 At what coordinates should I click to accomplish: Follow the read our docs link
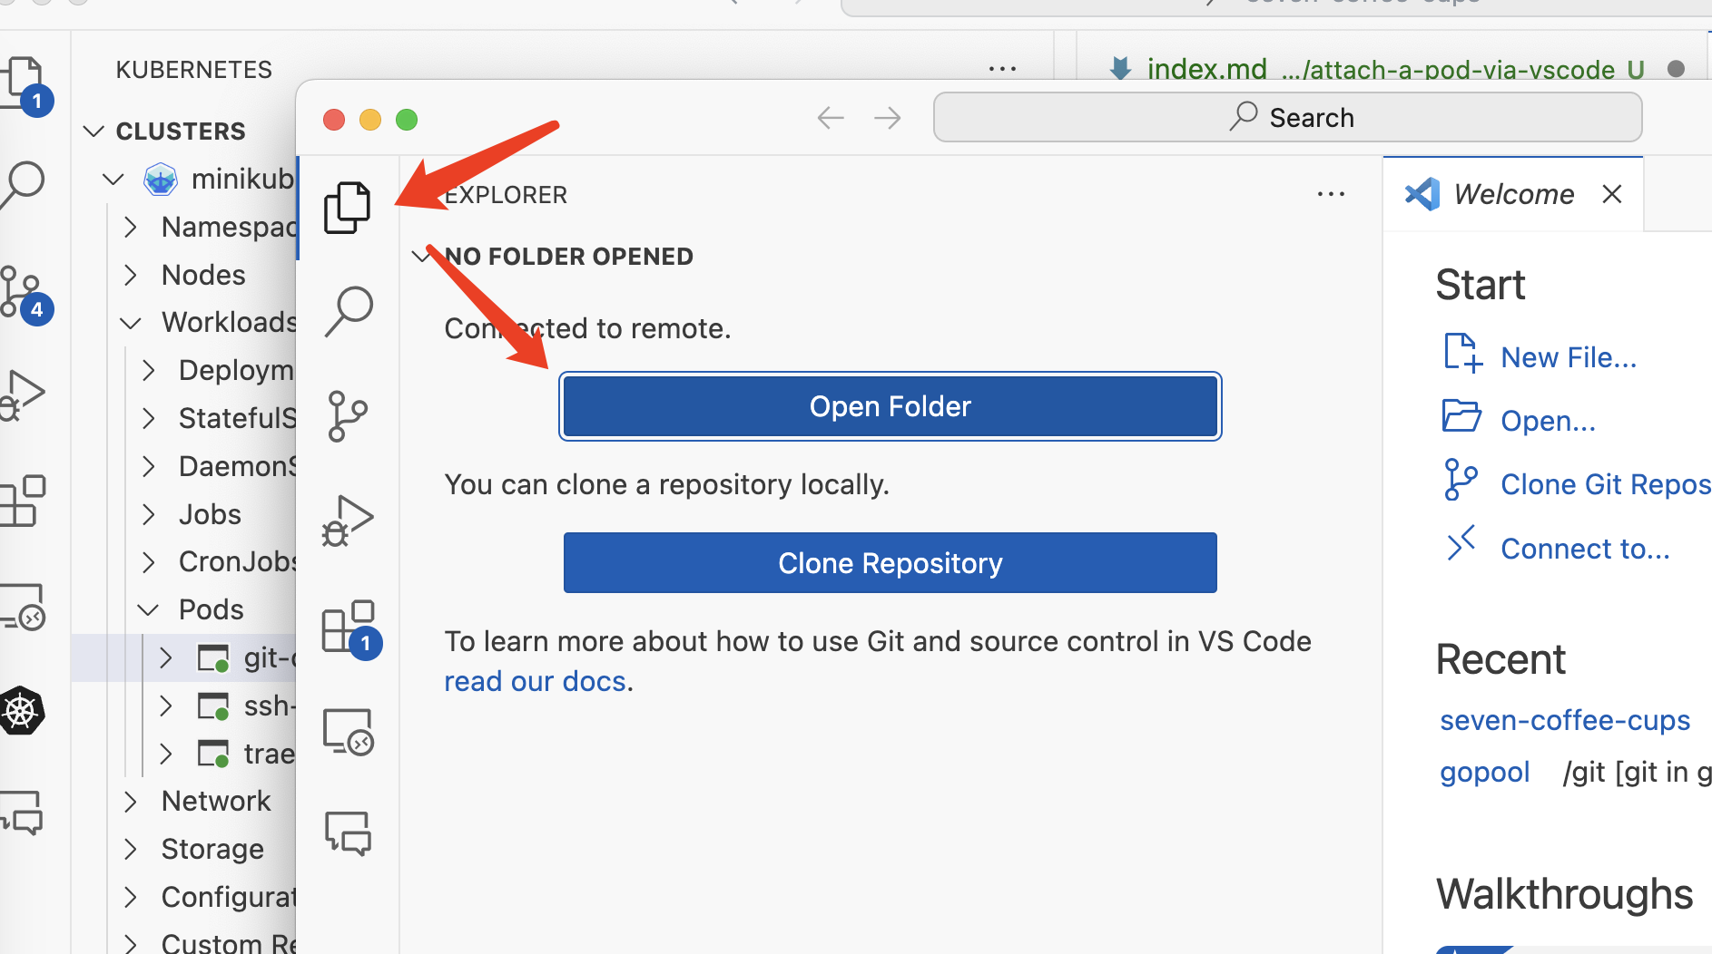tap(535, 681)
